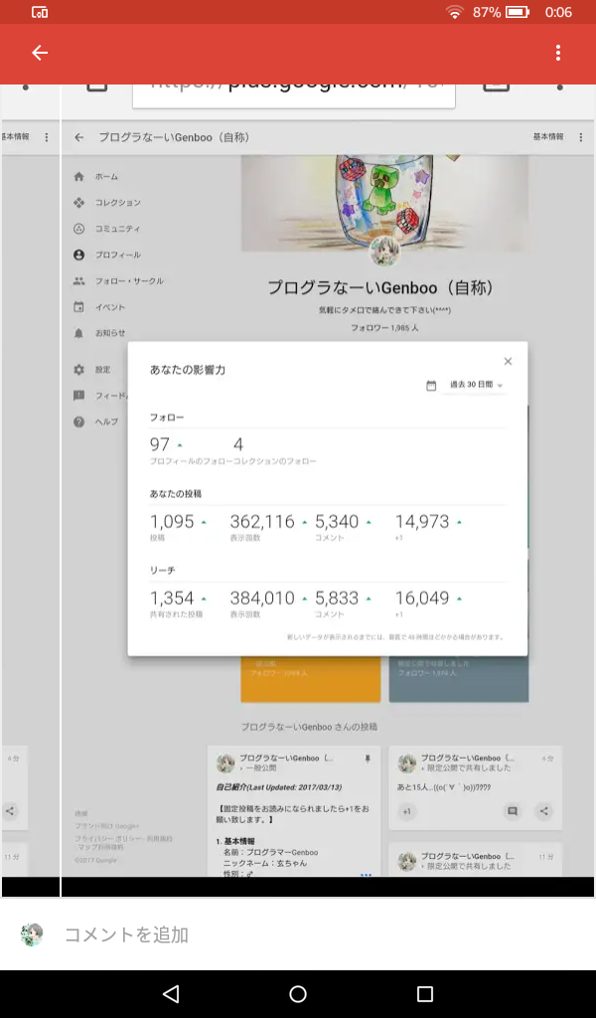This screenshot has height=1018, width=596.
Task: Open the three-dot overflow menu in red toolbar
Action: click(x=557, y=53)
